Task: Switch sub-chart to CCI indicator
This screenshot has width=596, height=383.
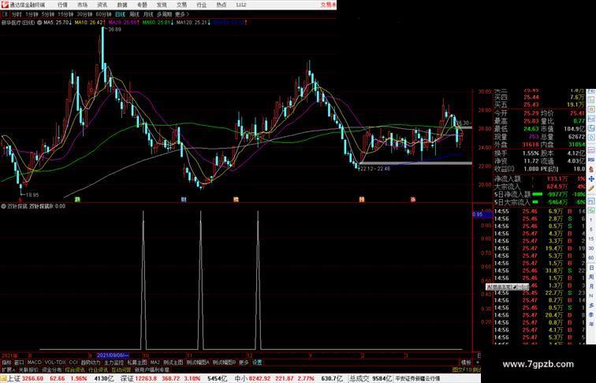Action: (73, 363)
